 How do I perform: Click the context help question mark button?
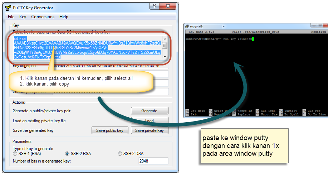(x=154, y=7)
